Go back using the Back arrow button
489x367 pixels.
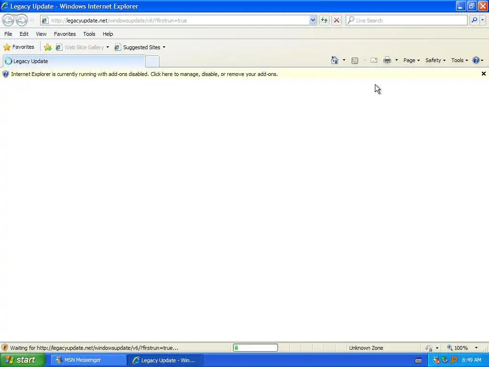(9, 20)
